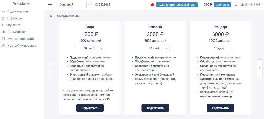Open Функции in the sidebar
Screen dimensions: 264x119
pos(14,25)
